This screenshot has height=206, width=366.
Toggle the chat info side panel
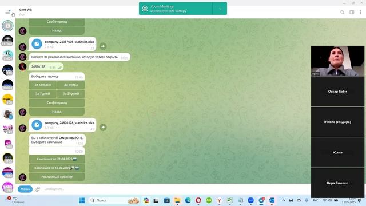pos(352,12)
